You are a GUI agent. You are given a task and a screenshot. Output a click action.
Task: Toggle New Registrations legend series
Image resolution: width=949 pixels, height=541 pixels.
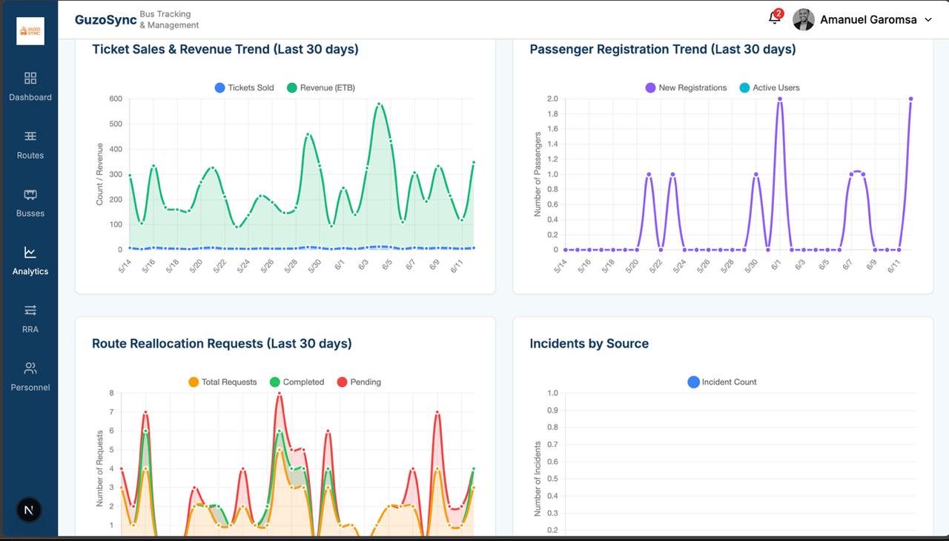tap(686, 87)
